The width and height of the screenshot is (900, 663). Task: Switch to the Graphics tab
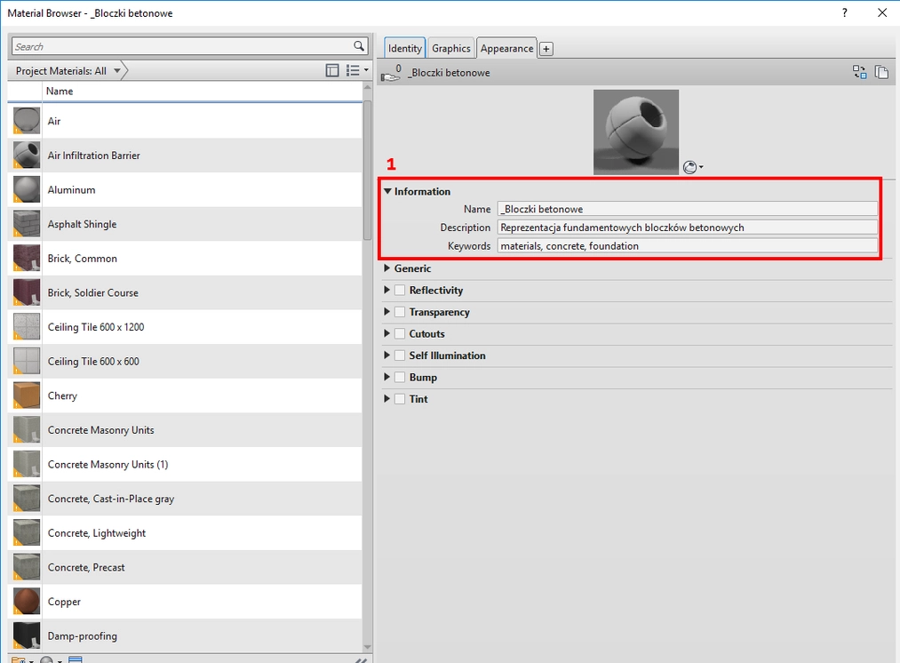[x=451, y=49]
